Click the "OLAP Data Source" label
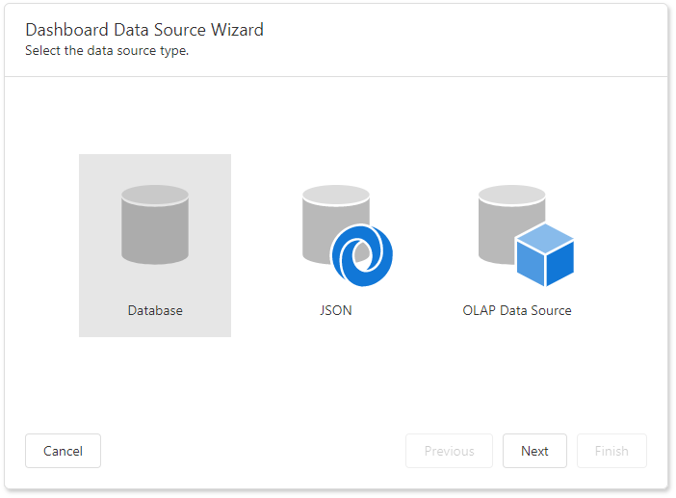Image resolution: width=676 pixels, height=498 pixels. point(517,311)
